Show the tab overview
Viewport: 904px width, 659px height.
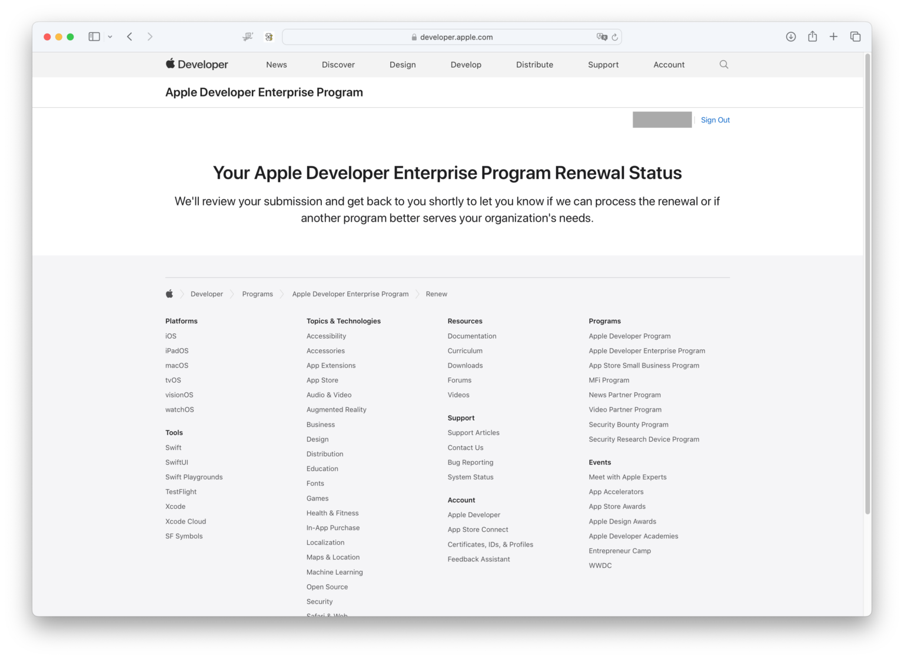coord(855,36)
